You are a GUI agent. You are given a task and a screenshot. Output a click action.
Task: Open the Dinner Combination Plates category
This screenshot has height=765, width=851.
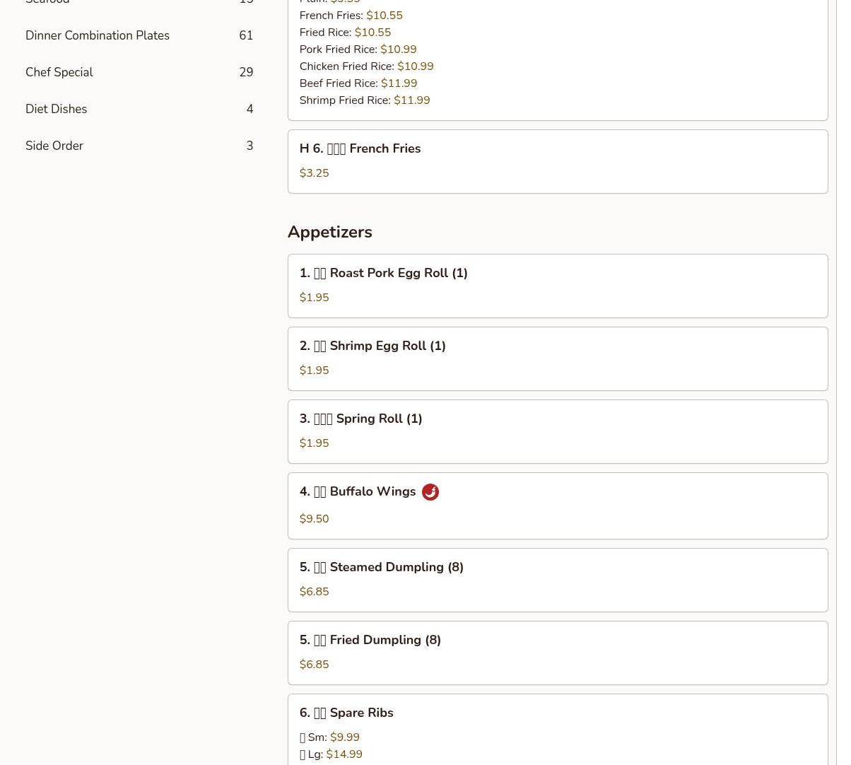(x=98, y=35)
